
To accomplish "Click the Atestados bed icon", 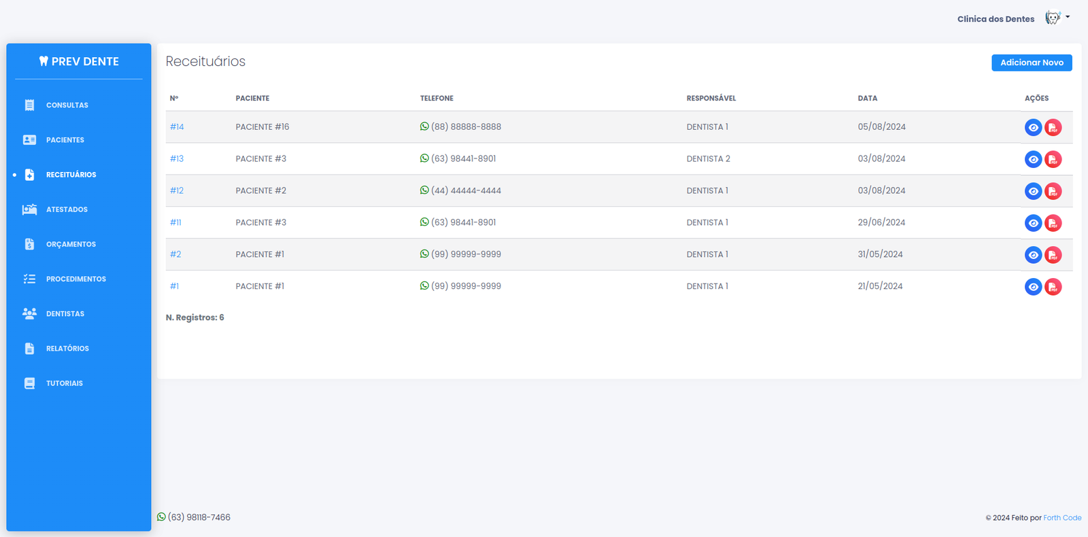I will (29, 209).
